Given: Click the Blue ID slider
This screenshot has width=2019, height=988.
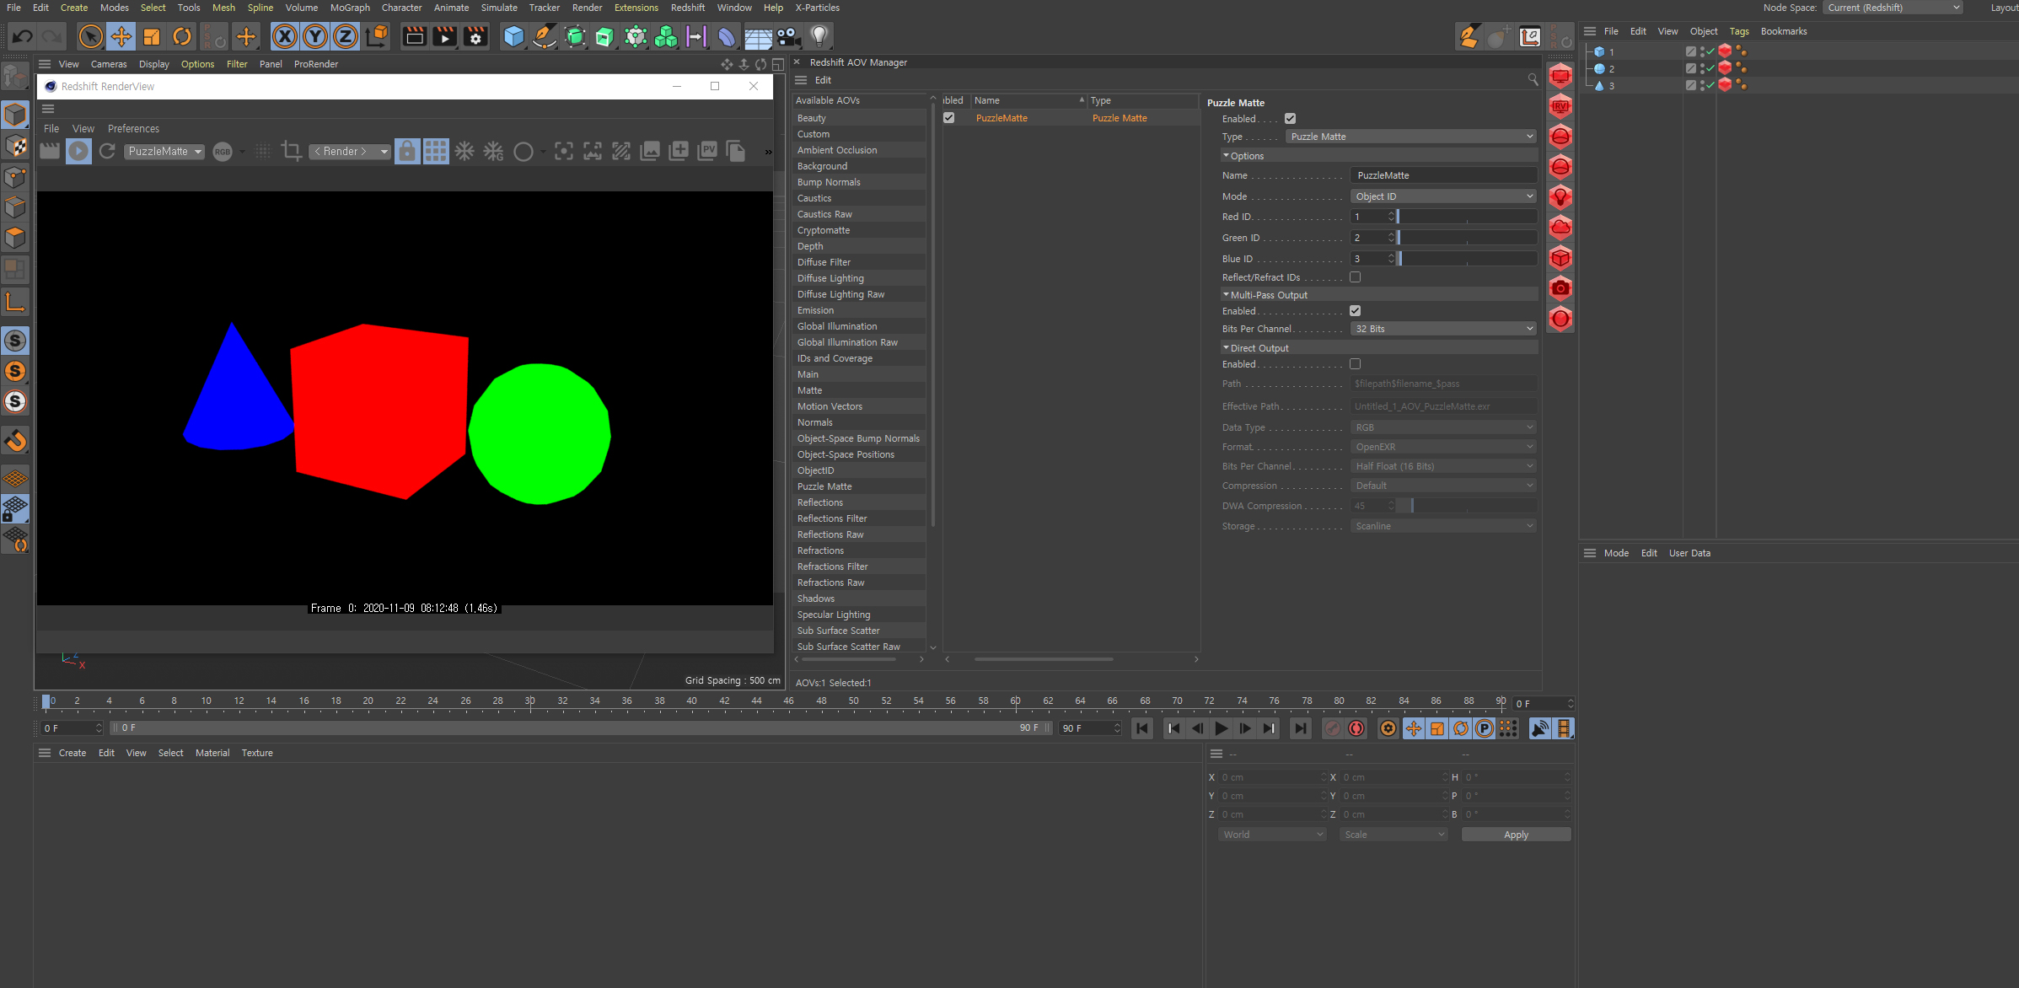Looking at the screenshot, I should (x=1467, y=259).
